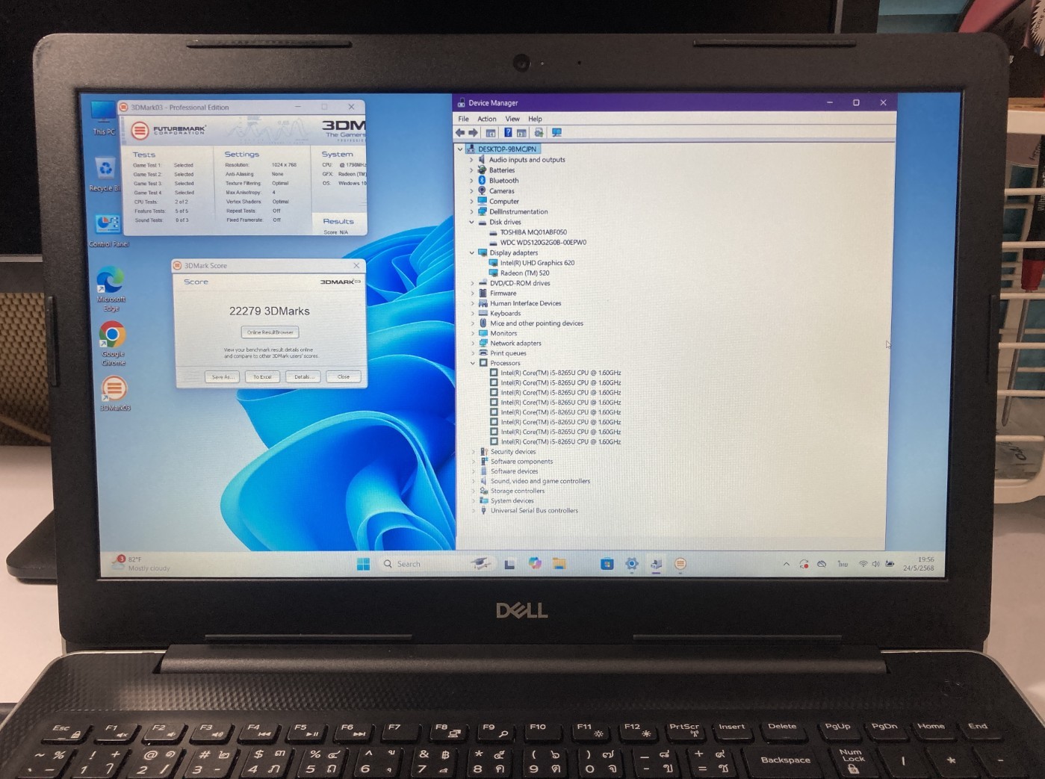Image resolution: width=1045 pixels, height=779 pixels.
Task: Click Online ResultBrowser in 3DMark Score
Action: tap(270, 332)
